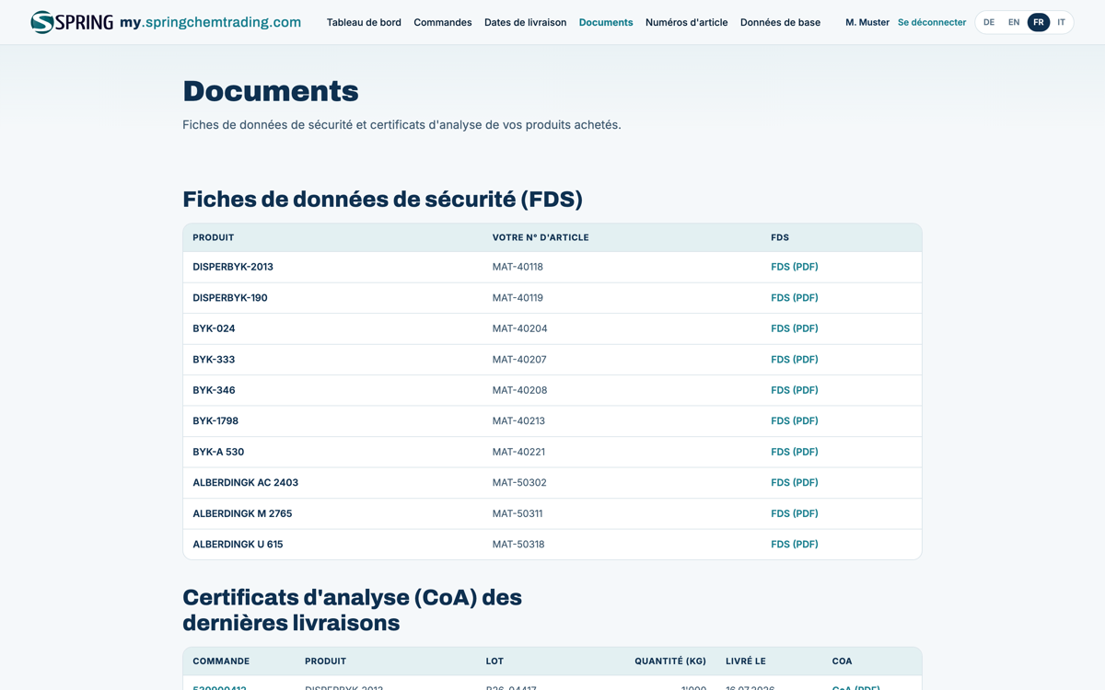
Task: Select article number MAT-50318
Action: (x=518, y=544)
